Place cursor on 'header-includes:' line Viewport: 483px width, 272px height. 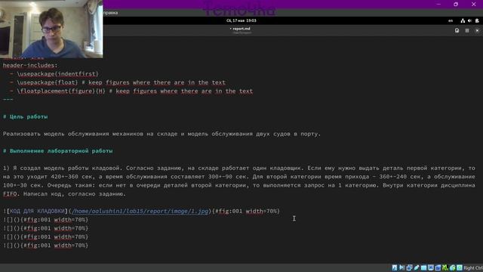click(x=30, y=66)
